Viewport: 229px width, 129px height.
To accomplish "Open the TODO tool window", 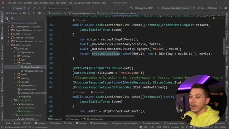I will [x=27, y=123].
